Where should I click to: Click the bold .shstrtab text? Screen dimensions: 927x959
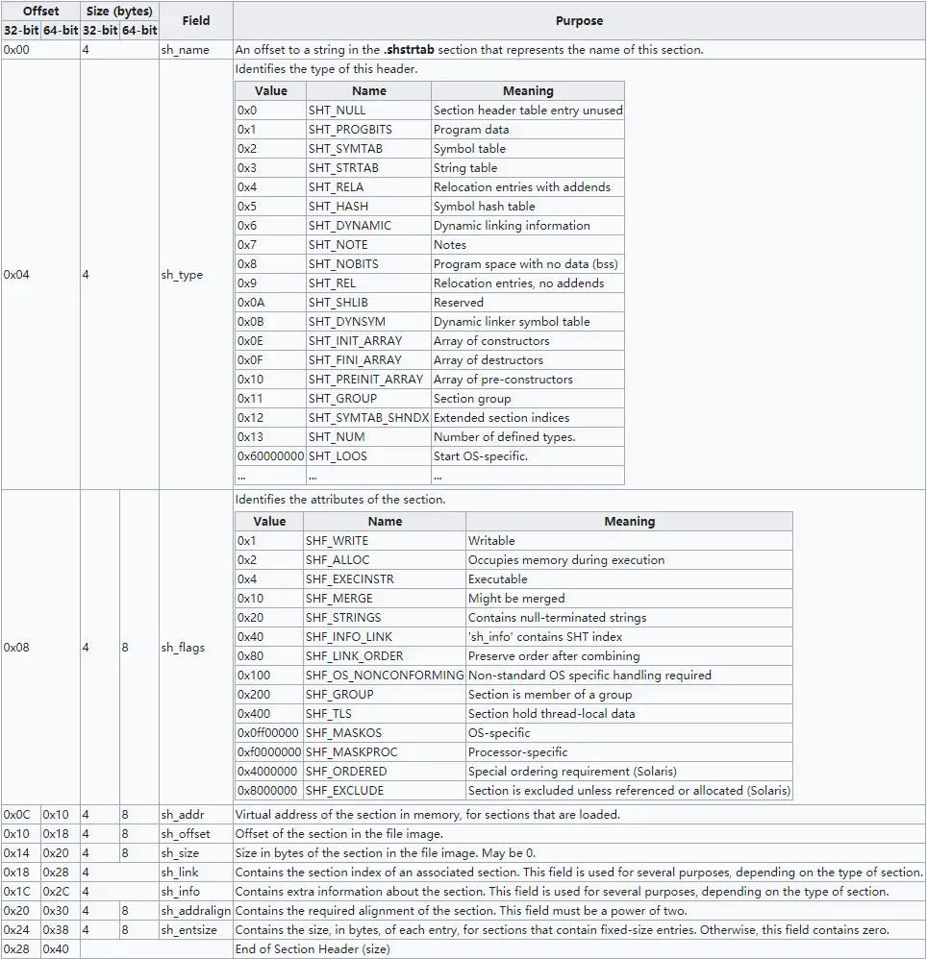tap(409, 50)
